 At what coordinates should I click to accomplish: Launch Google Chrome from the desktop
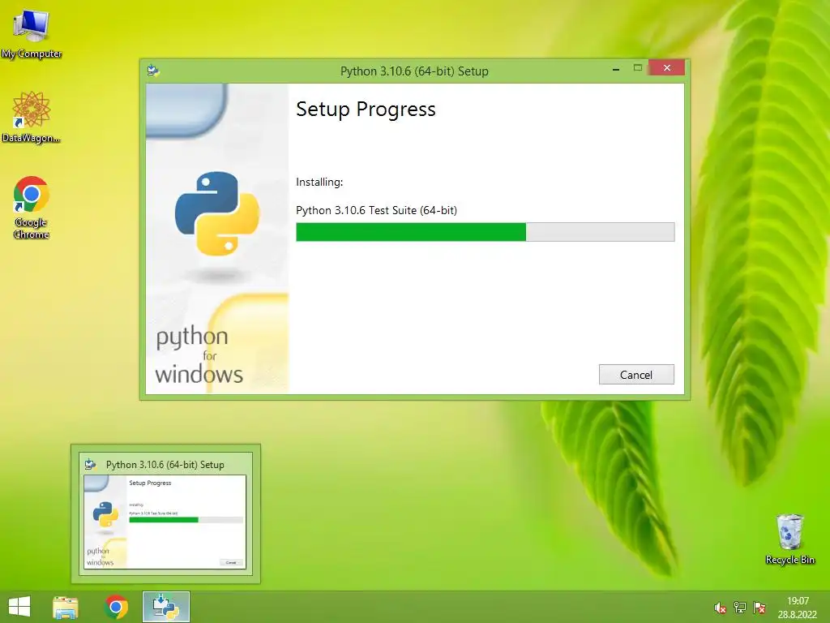pos(32,208)
